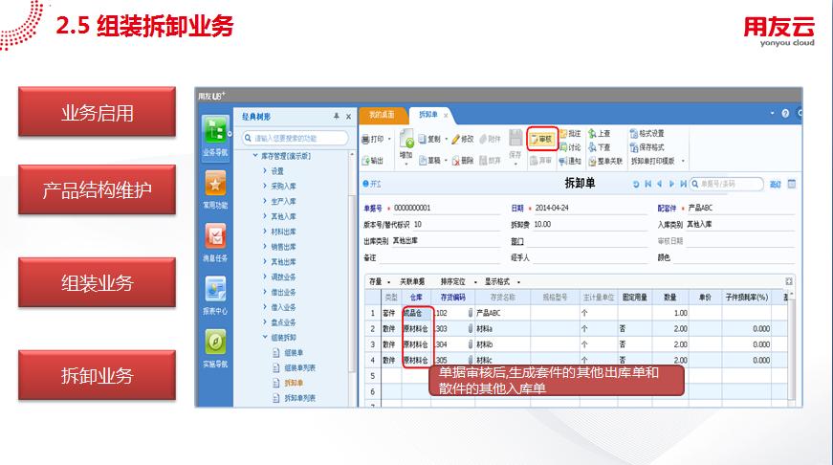This screenshot has height=465, width=833.
Task: Open the 排序定位 dropdown
Action: [x=475, y=282]
